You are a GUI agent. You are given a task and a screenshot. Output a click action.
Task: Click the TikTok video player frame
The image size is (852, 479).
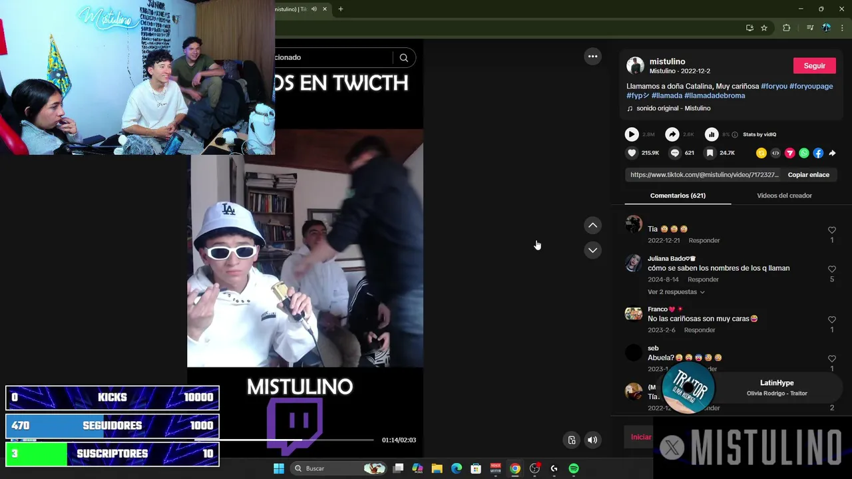(x=305, y=247)
